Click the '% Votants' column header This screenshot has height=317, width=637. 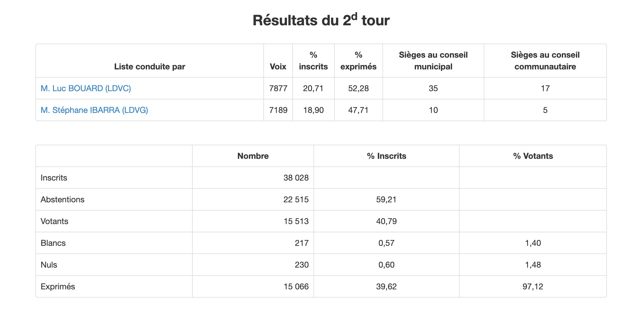tap(533, 156)
